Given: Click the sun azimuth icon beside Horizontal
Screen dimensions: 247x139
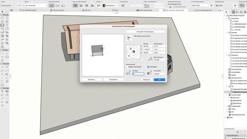Looking at the screenshot, I should pyautogui.click(x=149, y=73).
